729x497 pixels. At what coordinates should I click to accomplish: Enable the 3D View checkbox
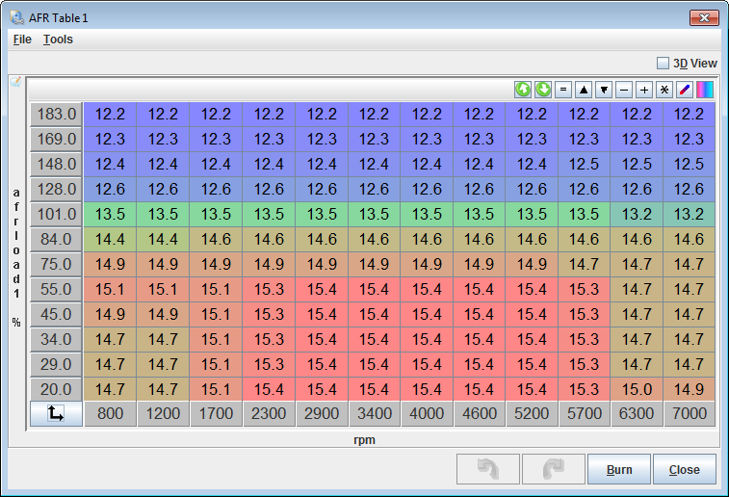(663, 64)
